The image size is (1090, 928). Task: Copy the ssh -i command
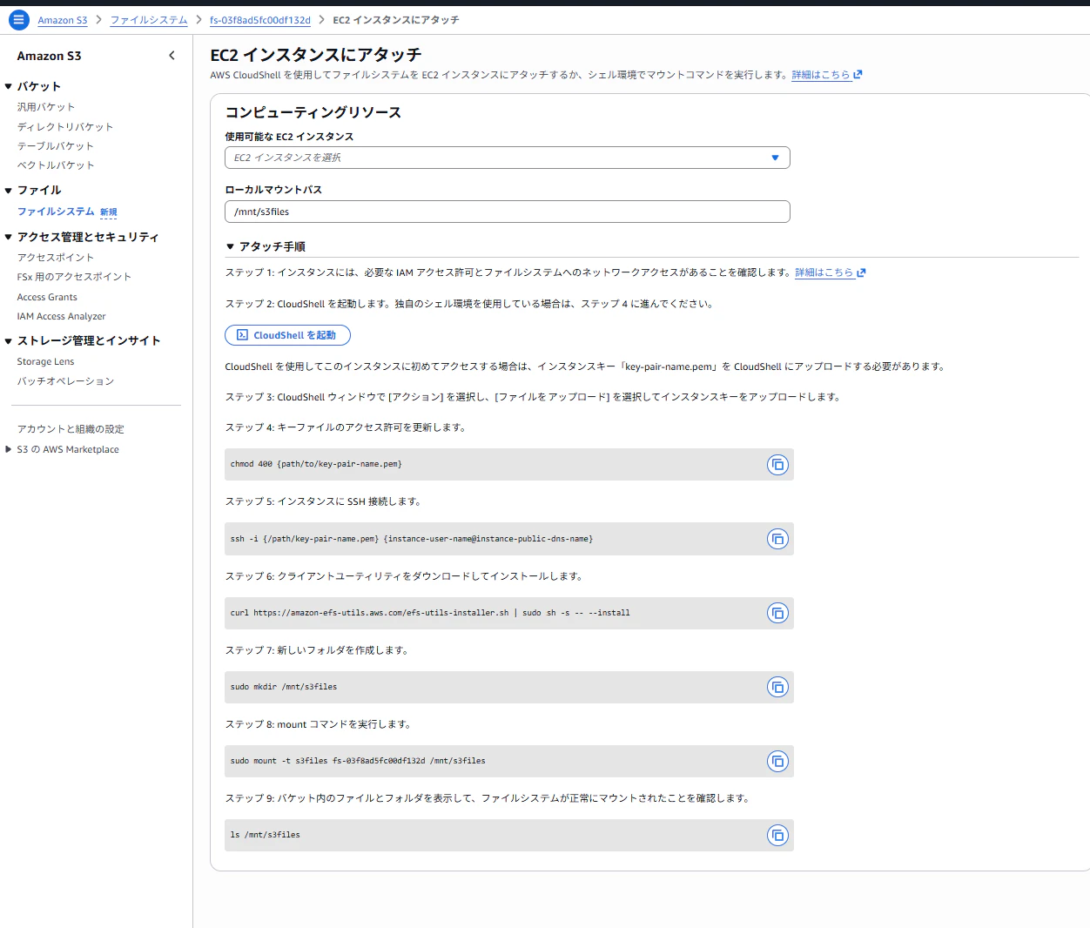[x=777, y=539]
